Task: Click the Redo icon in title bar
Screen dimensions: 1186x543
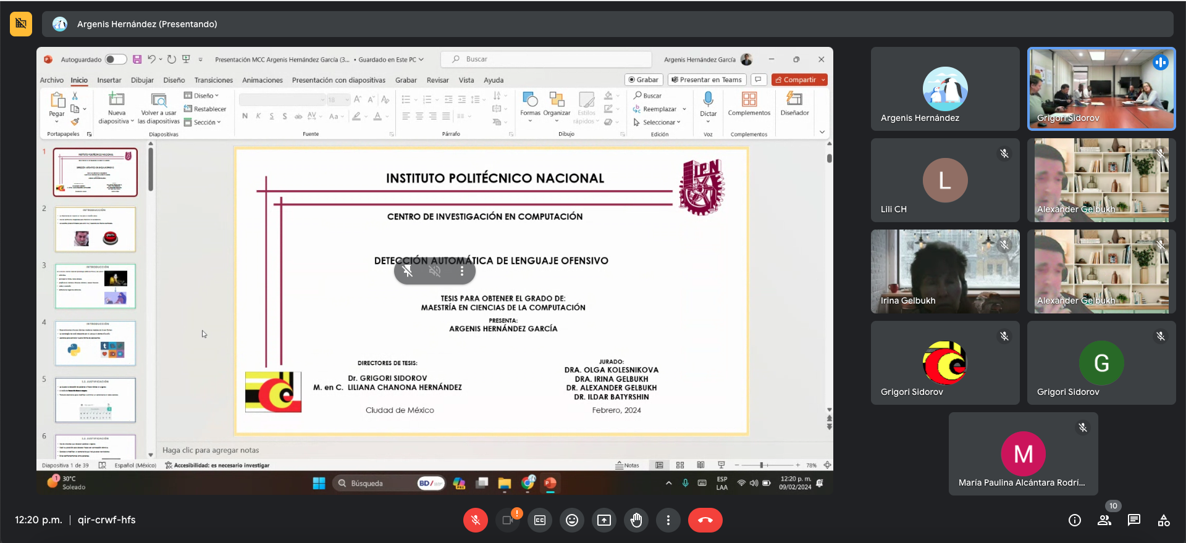Action: coord(172,59)
